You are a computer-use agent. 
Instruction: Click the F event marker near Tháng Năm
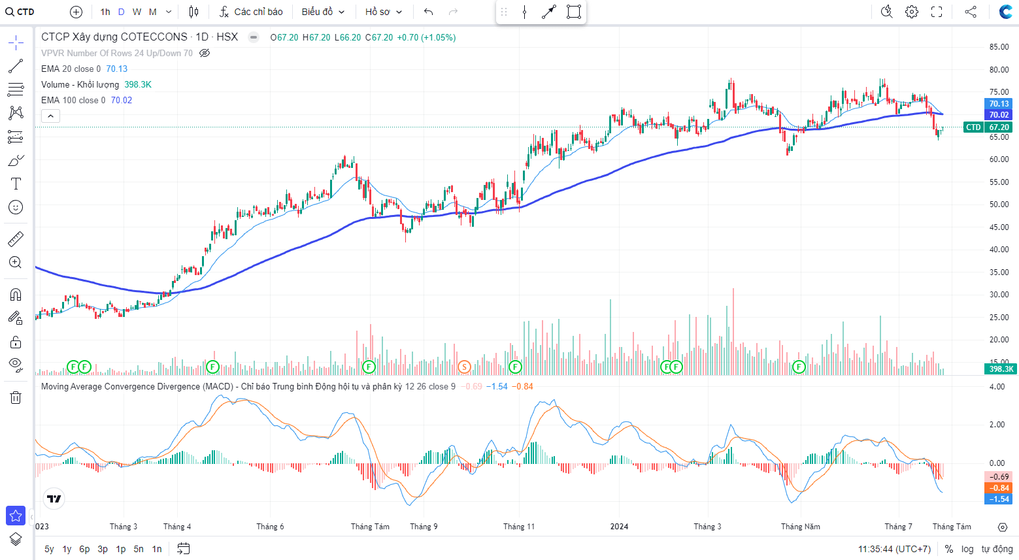799,367
